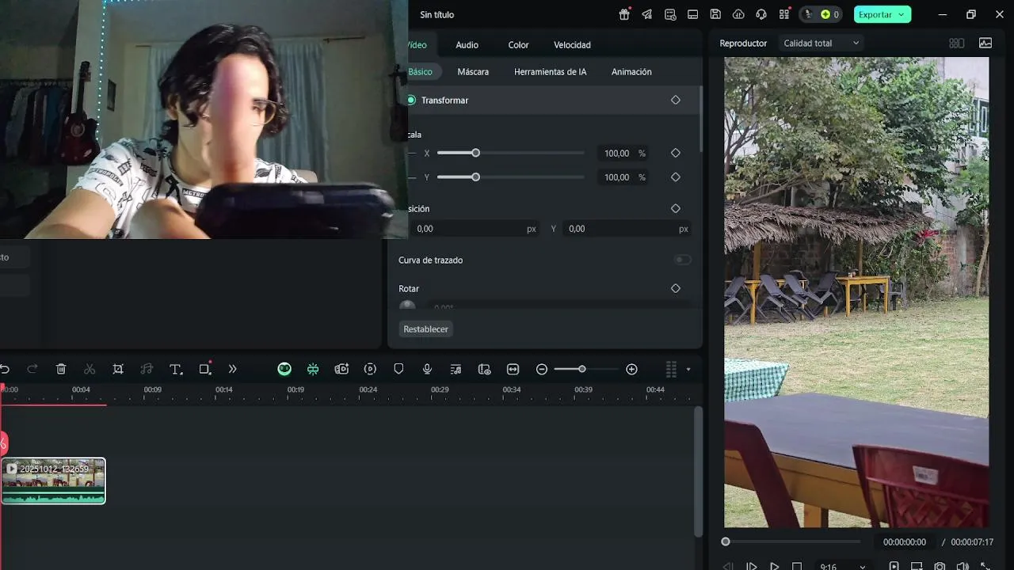The height and width of the screenshot is (570, 1014).
Task: Click the green AI copilot face icon
Action: point(284,369)
